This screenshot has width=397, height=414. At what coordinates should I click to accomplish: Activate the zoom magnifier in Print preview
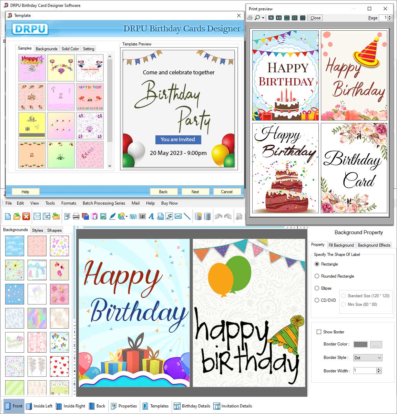[x=257, y=18]
